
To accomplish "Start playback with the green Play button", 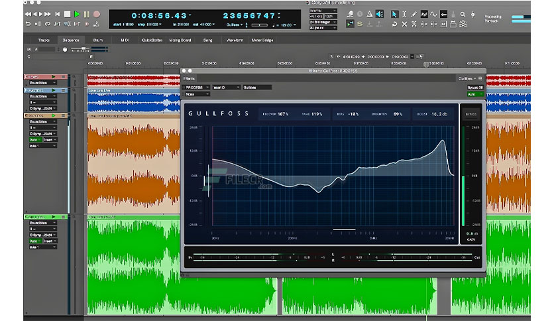I will [x=77, y=14].
